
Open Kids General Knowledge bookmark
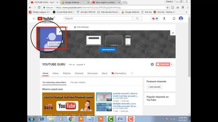click(108, 12)
